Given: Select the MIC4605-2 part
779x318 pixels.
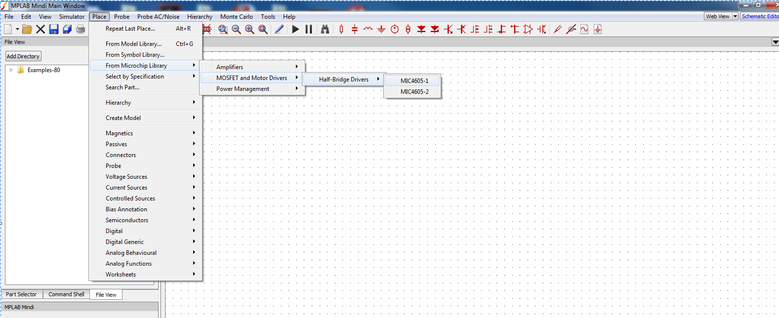Looking at the screenshot, I should pos(412,92).
